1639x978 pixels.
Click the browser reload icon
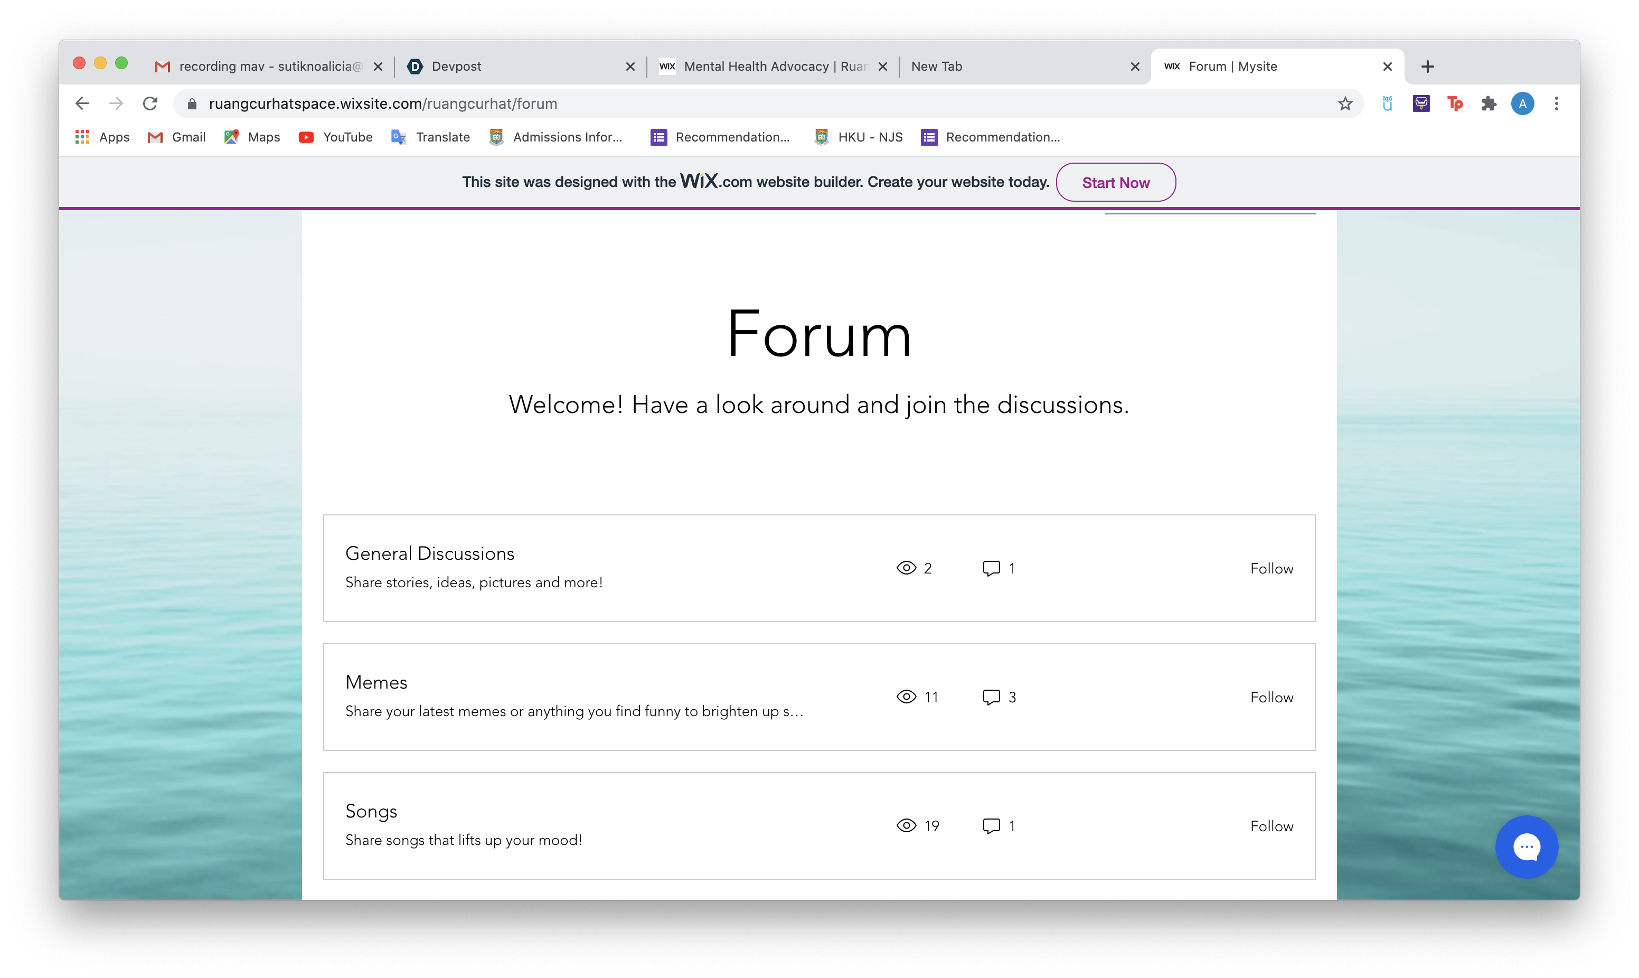coord(150,104)
